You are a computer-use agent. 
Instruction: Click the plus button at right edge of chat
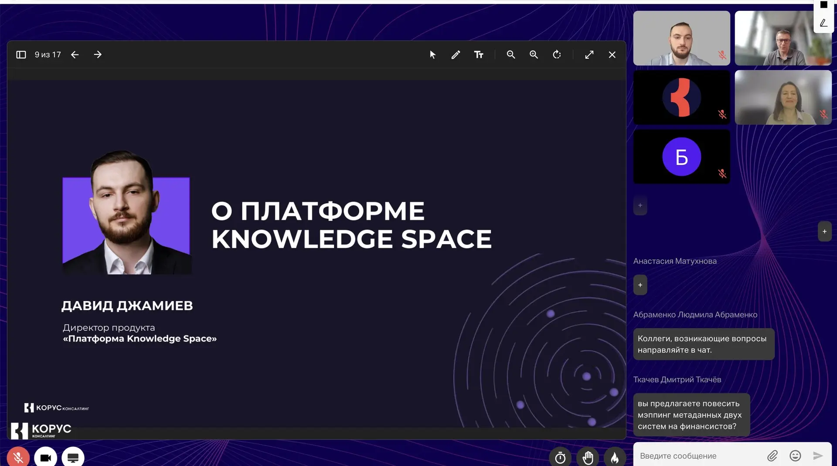(x=824, y=231)
